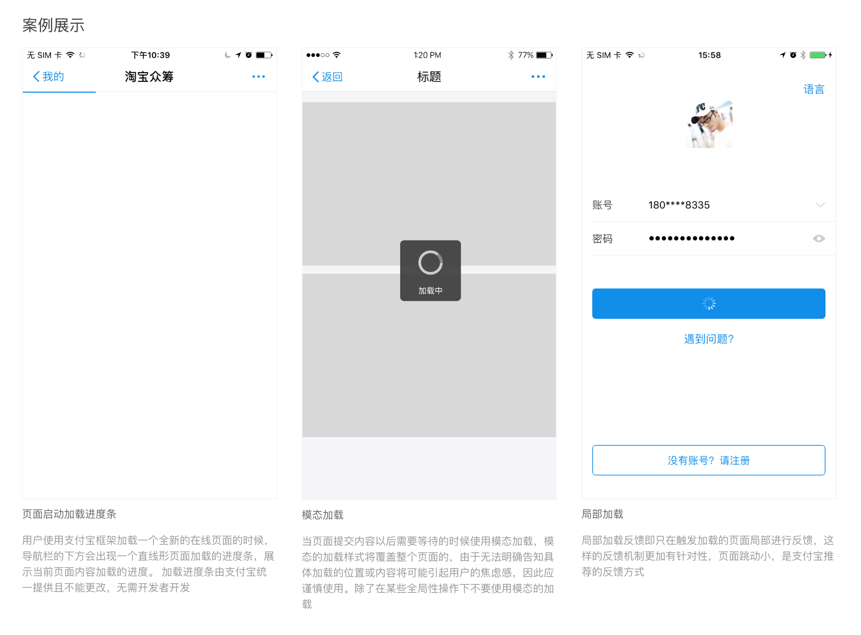
Task: Click the 案例展示 heading
Action: click(x=53, y=25)
